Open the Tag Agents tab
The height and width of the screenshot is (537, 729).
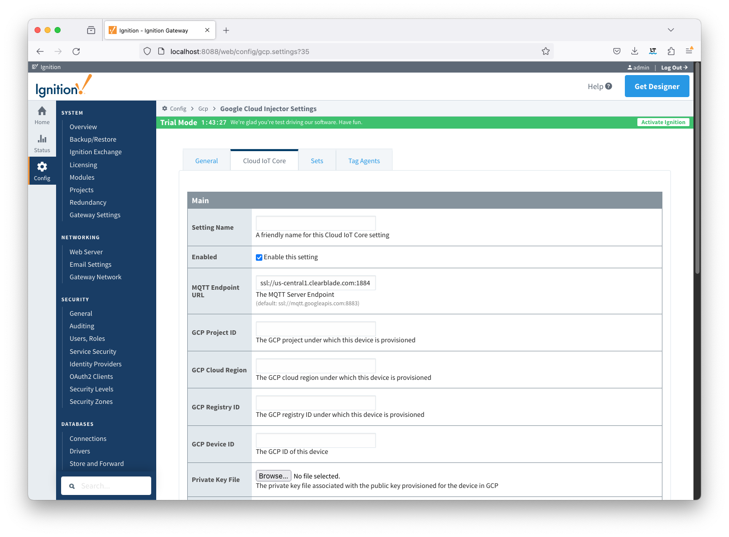(x=364, y=161)
